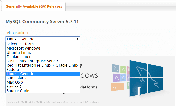Click highlighted Linux - Generic list option
Image resolution: width=176 pixels, height=106 pixels.
point(20,74)
